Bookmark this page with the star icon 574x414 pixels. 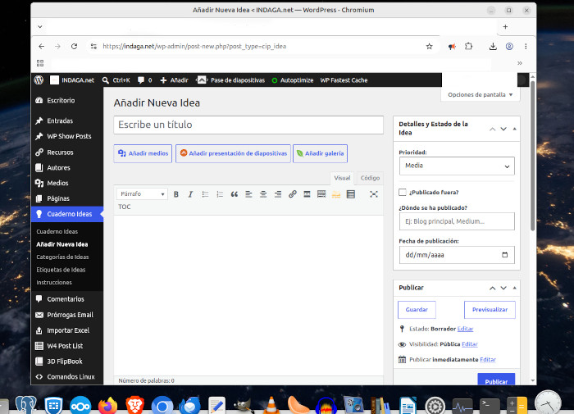pos(429,47)
